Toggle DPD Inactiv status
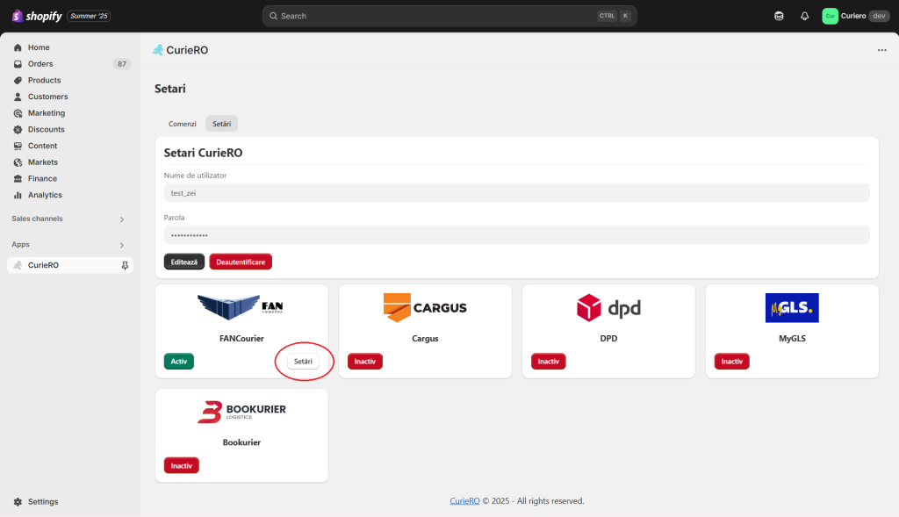The width and height of the screenshot is (899, 517). tap(548, 362)
